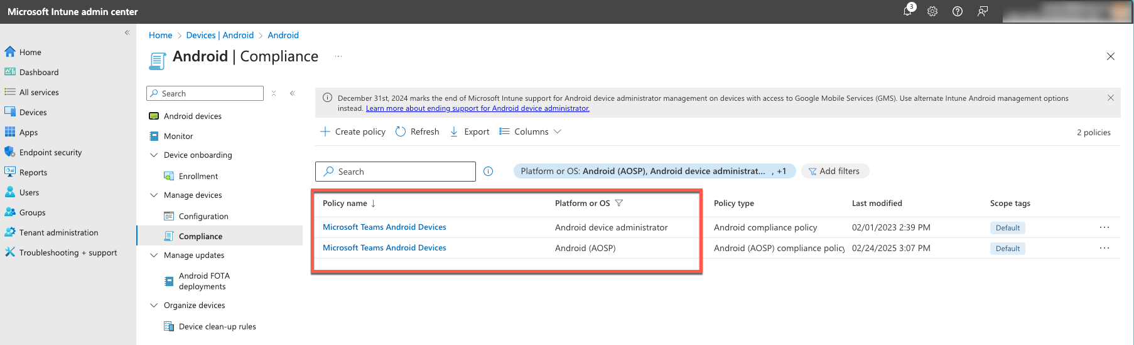Click the info icon beside policy search
Image resolution: width=1134 pixels, height=345 pixels.
click(488, 172)
